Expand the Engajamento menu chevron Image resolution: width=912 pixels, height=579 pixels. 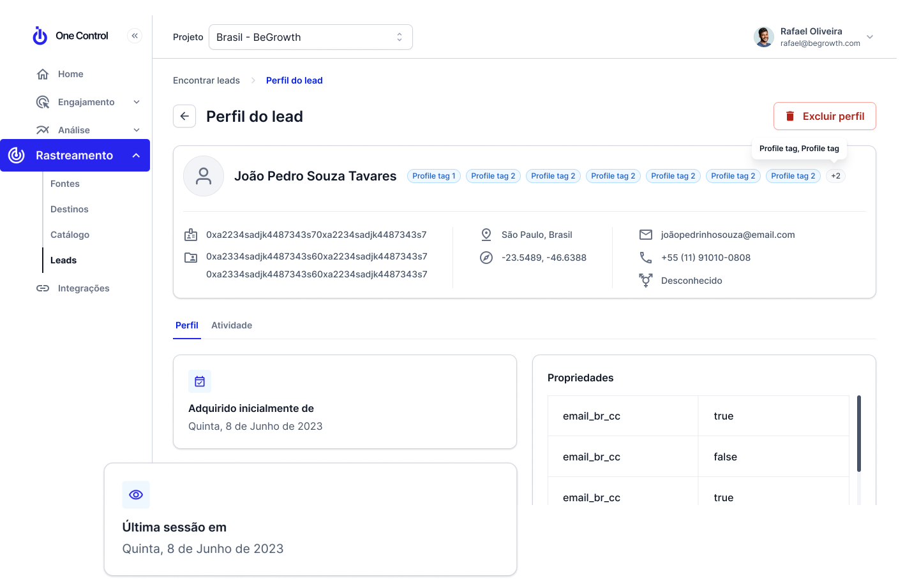pos(137,102)
